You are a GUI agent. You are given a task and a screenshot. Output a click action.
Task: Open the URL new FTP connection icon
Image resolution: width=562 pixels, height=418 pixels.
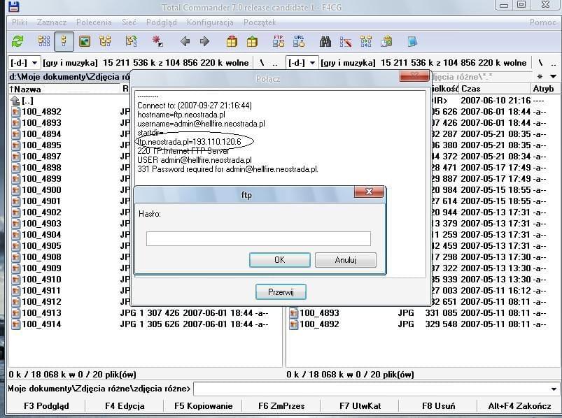click(x=299, y=41)
